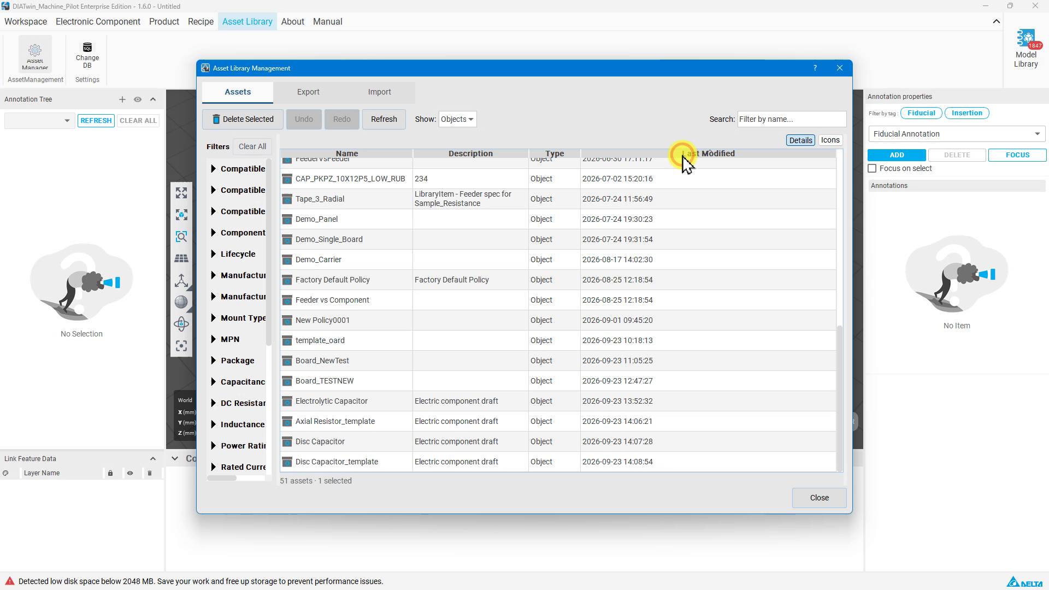Click the low disk space warning icon
1049x590 pixels.
pos(9,581)
